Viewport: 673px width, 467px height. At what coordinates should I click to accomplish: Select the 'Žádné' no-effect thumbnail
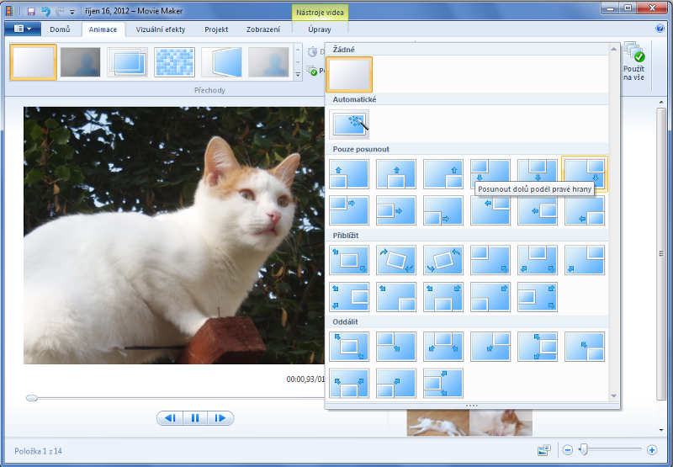(x=349, y=74)
